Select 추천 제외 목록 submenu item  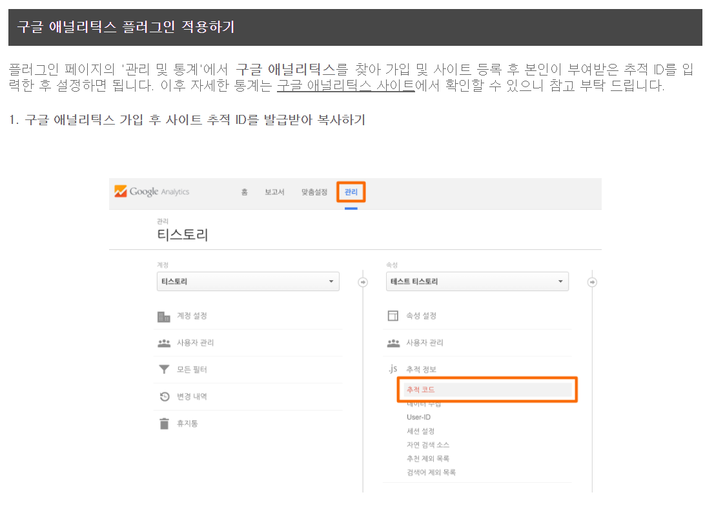[x=427, y=459]
